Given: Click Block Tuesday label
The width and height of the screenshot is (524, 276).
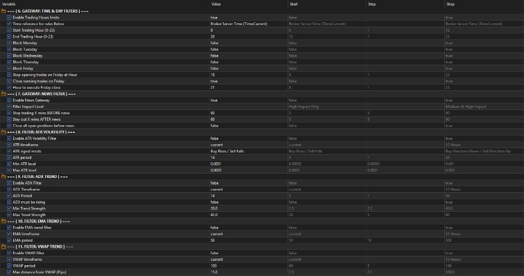Looking at the screenshot, I should coord(25,50).
